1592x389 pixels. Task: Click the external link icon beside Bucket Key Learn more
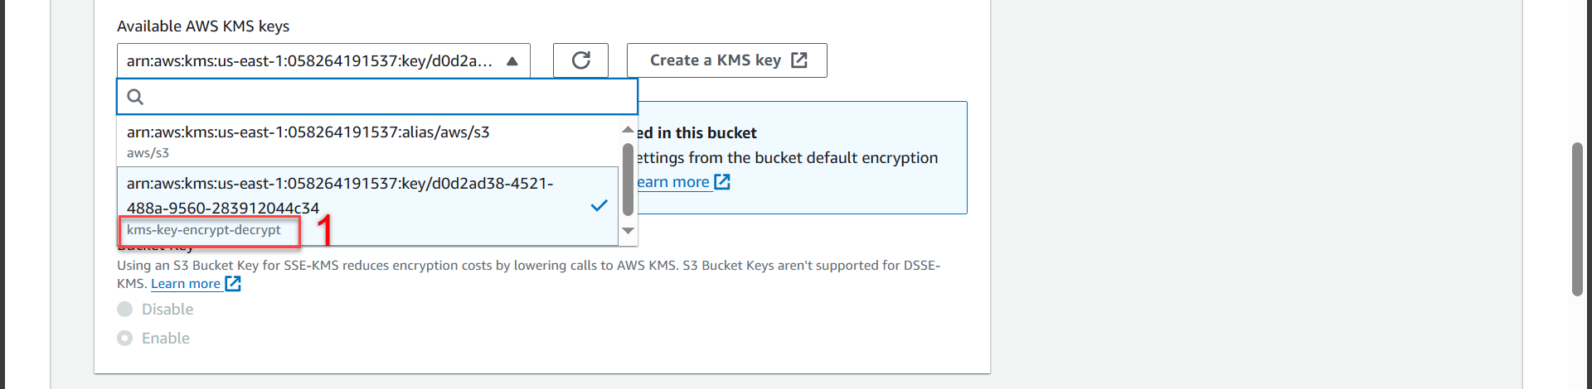[233, 284]
